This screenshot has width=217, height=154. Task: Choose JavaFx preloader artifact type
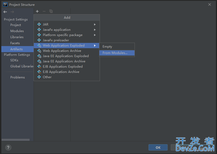[x=67, y=40]
